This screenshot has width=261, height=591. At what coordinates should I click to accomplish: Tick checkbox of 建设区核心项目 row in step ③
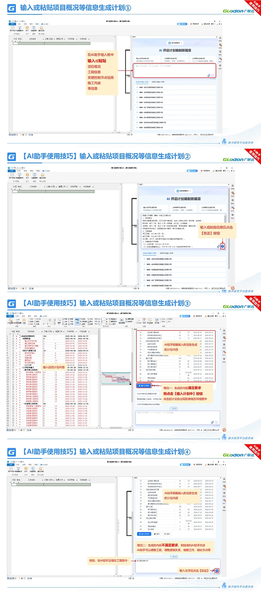13,336
